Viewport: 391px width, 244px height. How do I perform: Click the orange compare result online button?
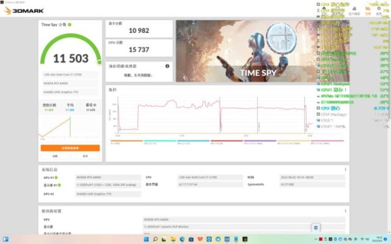tap(70, 148)
